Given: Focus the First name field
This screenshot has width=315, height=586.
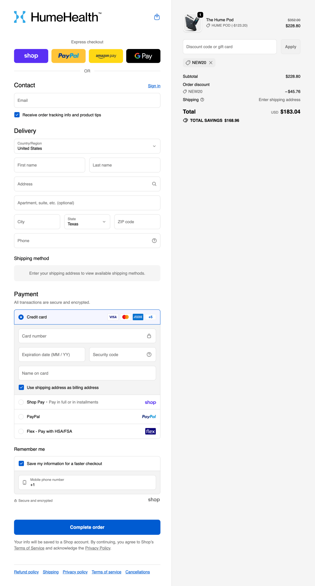Looking at the screenshot, I should 50,165.
